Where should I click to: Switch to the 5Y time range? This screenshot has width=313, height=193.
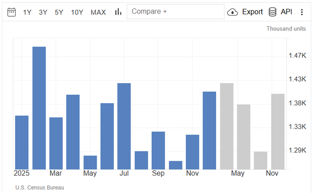(x=59, y=12)
